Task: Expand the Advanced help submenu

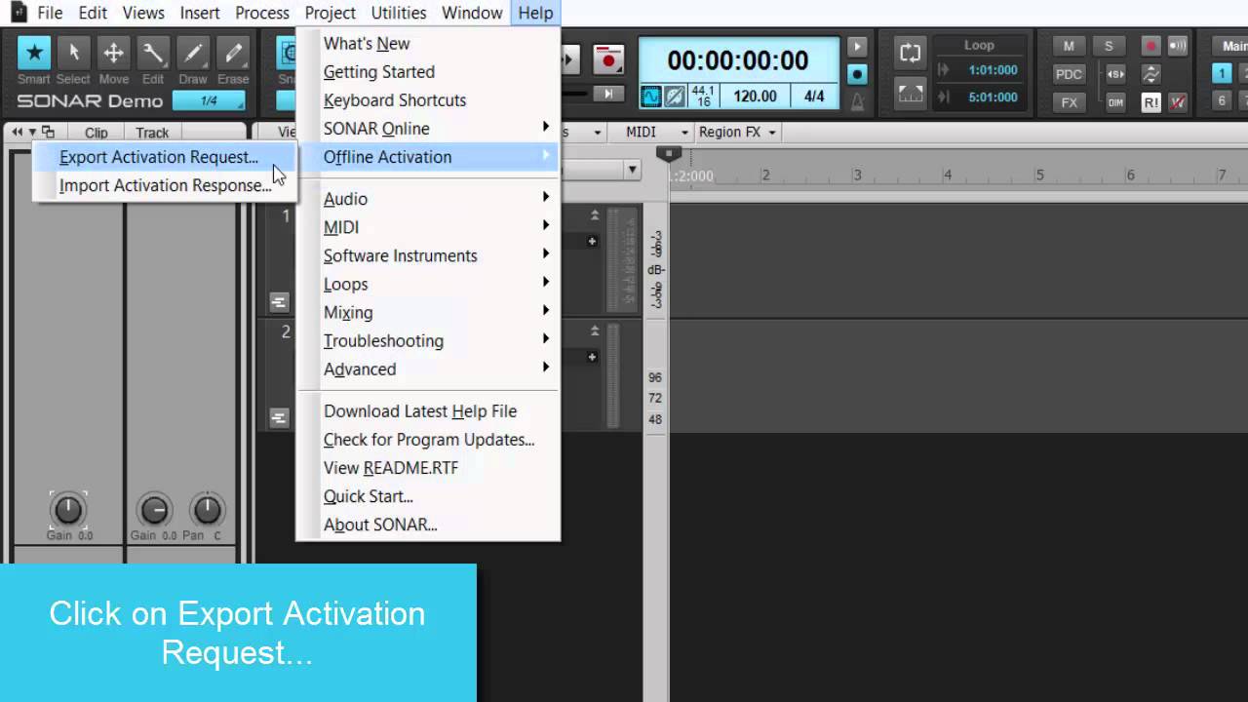Action: (x=428, y=370)
